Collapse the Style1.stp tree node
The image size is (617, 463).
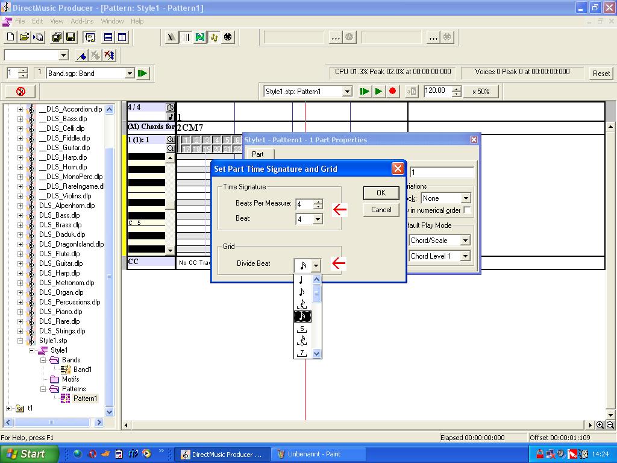pyautogui.click(x=20, y=341)
